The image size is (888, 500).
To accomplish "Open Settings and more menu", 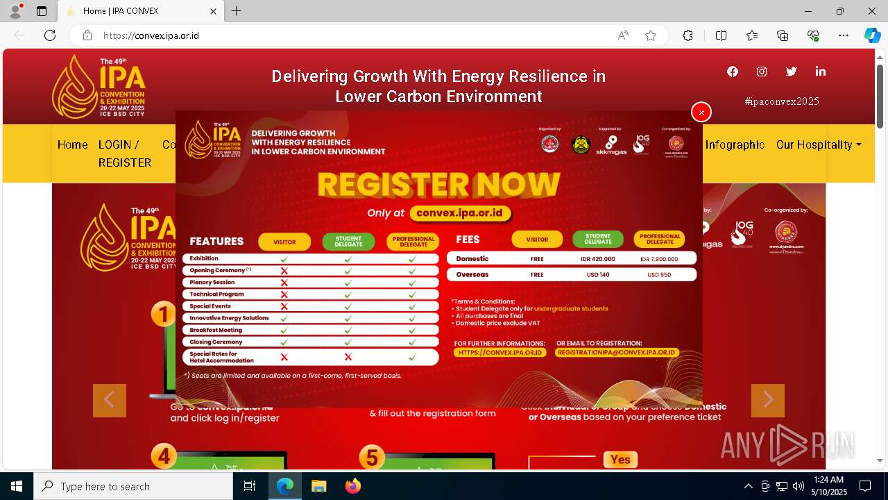I will 844,35.
